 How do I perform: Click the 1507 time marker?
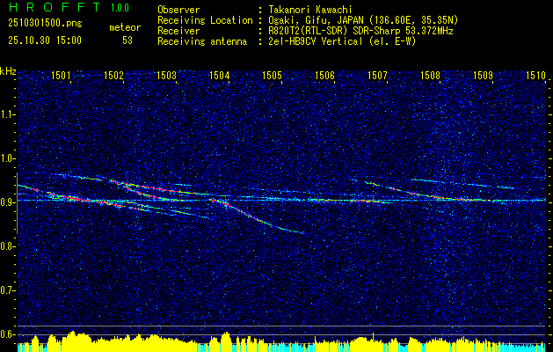(378, 75)
